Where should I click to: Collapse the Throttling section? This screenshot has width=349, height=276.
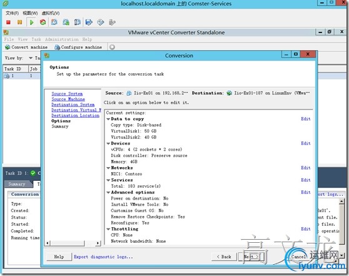click(108, 229)
